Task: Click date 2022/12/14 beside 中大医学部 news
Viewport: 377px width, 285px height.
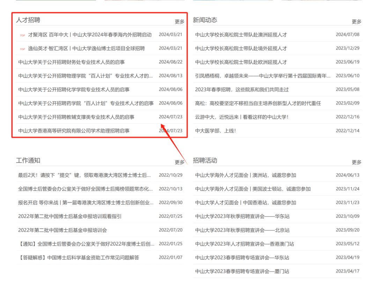Action: coord(348,131)
